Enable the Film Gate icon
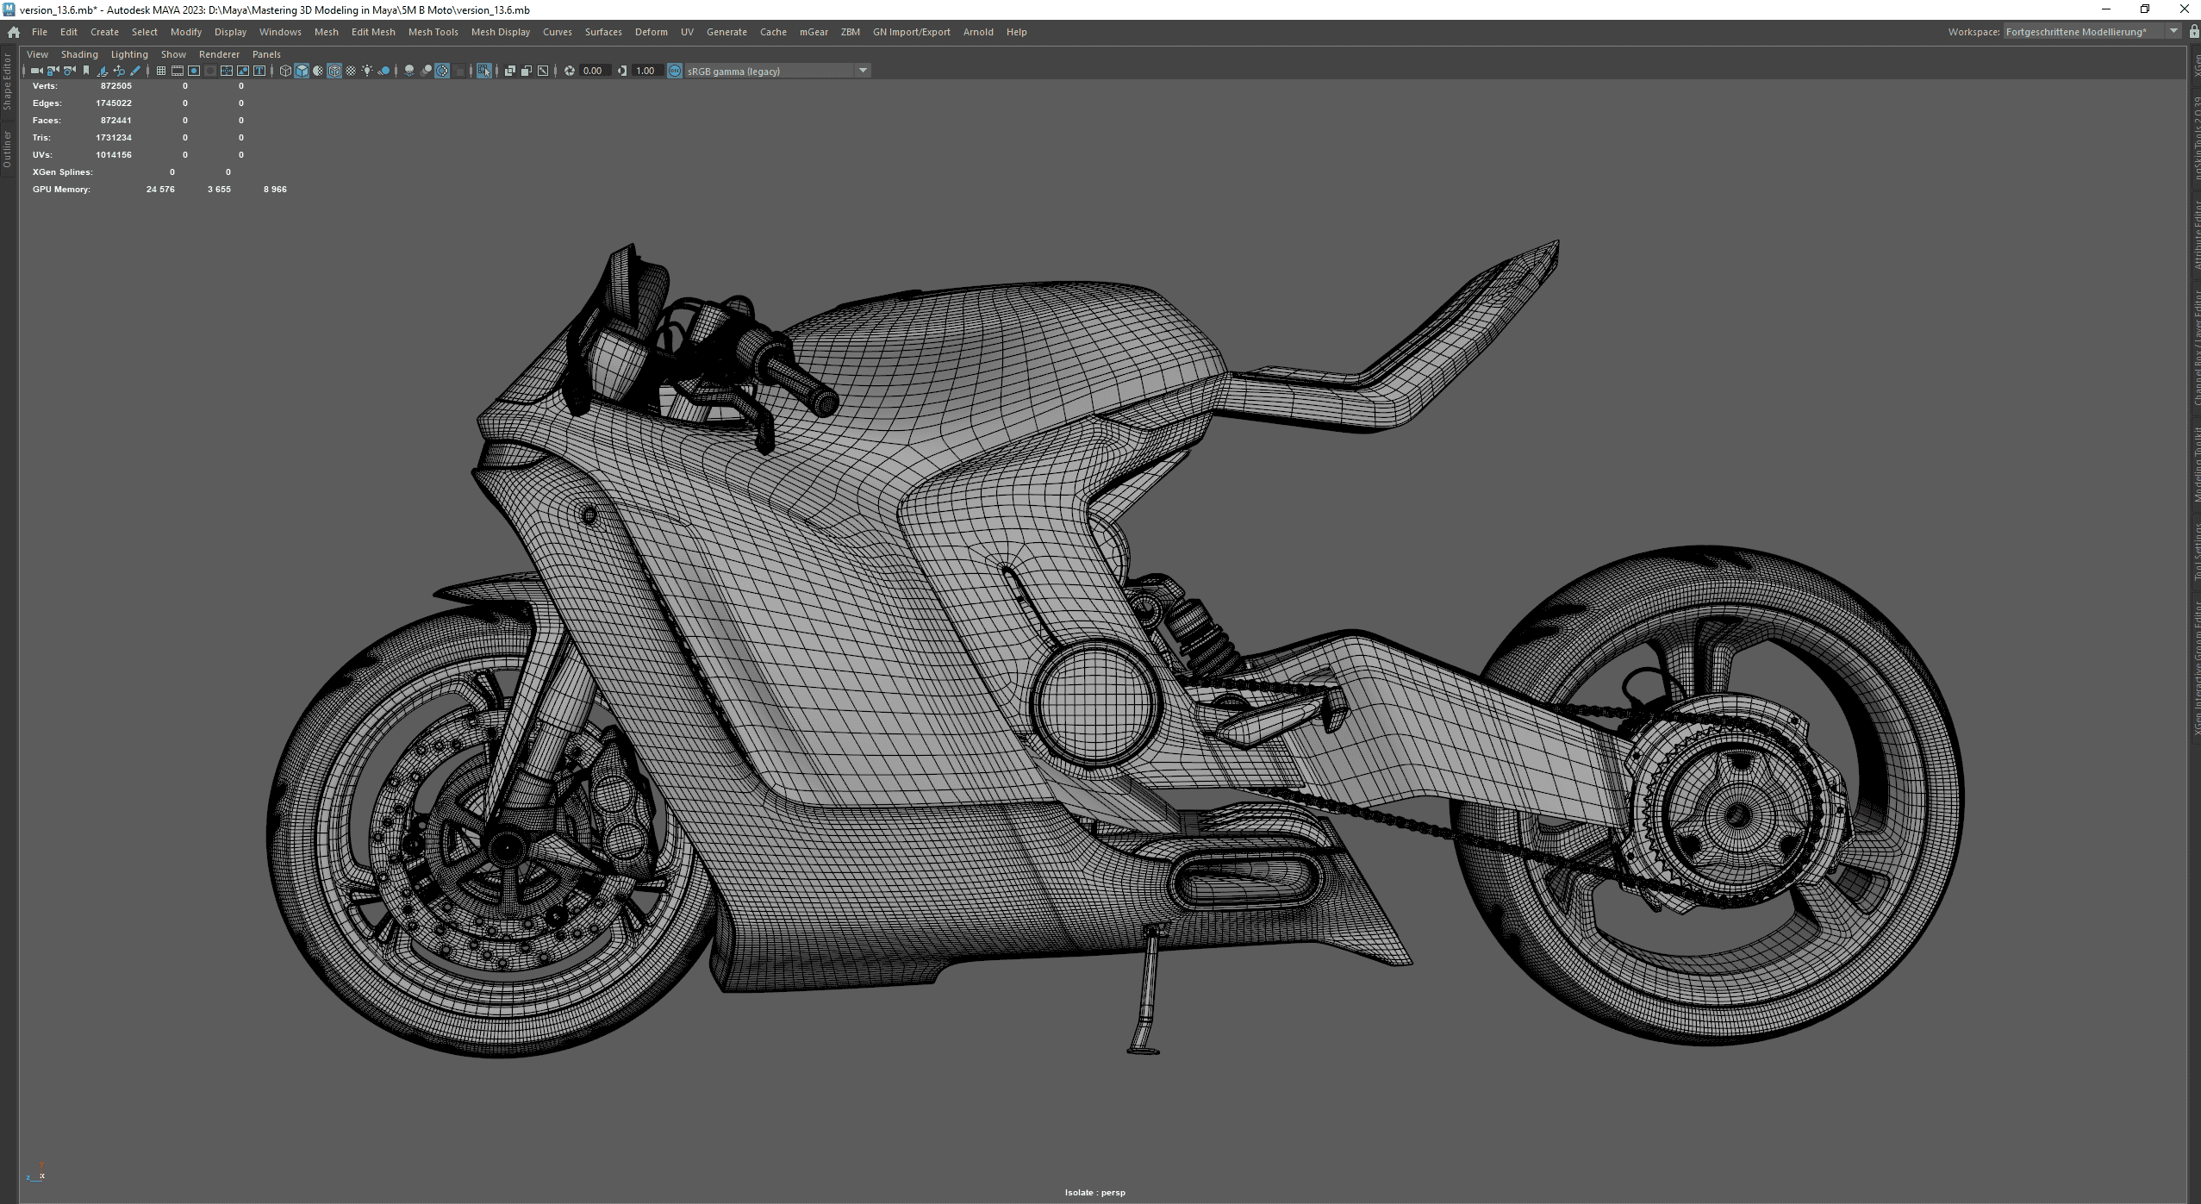Image resolution: width=2201 pixels, height=1204 pixels. 178,71
